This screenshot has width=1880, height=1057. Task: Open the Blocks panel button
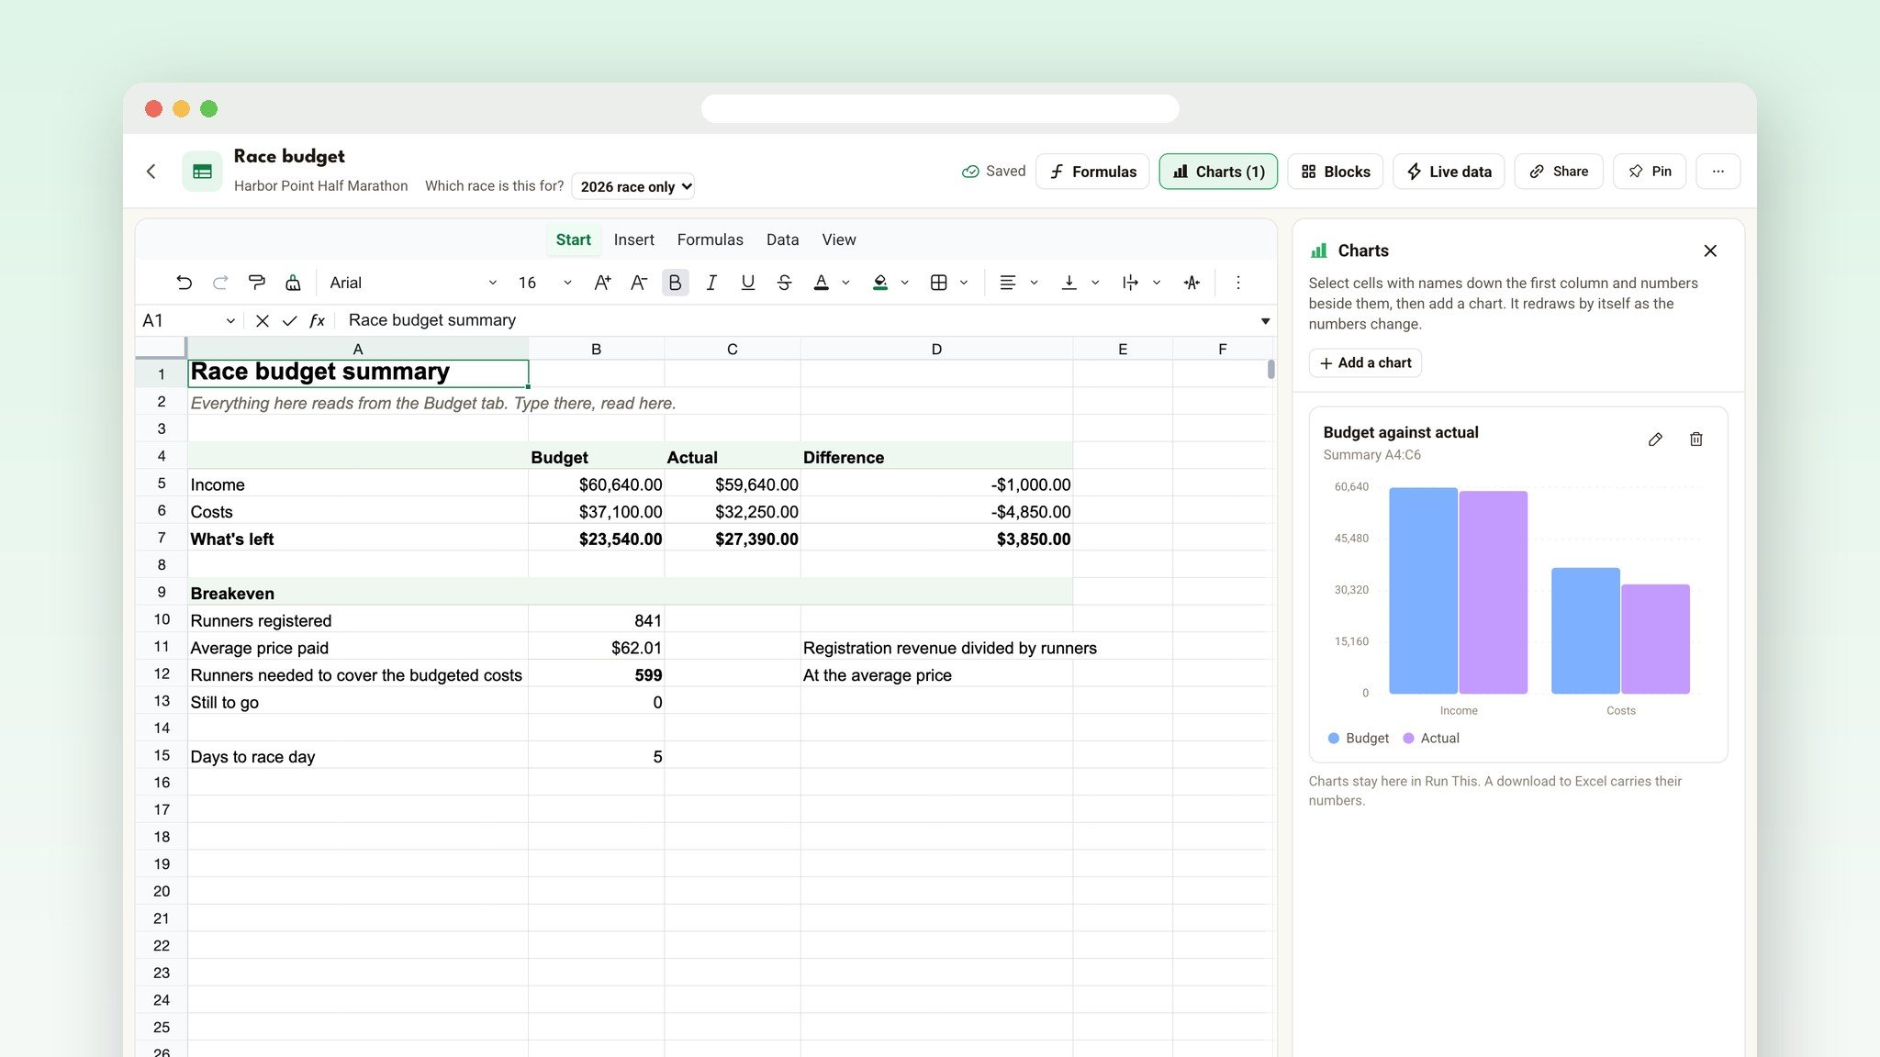tap(1335, 172)
